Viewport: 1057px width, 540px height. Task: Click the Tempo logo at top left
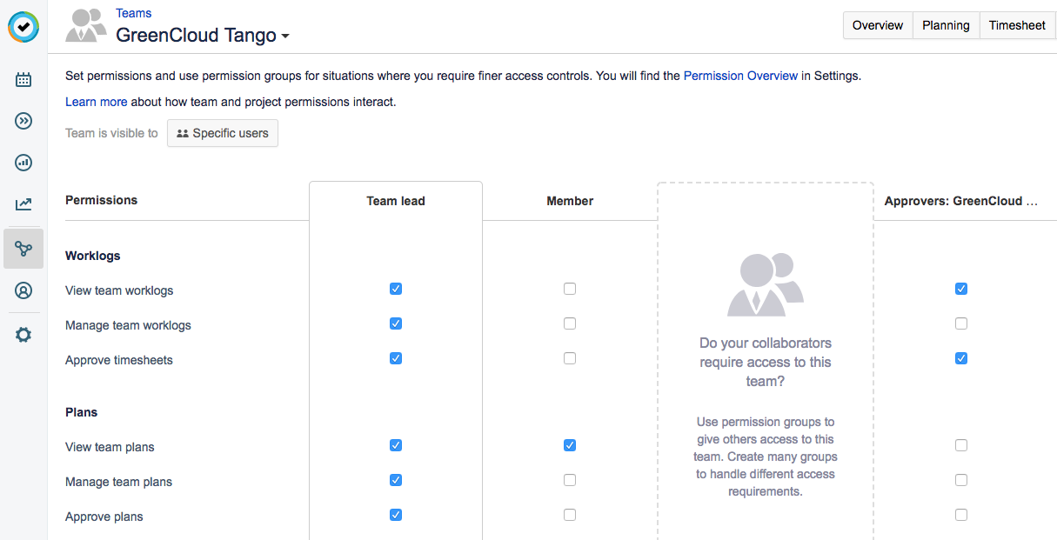(23, 27)
